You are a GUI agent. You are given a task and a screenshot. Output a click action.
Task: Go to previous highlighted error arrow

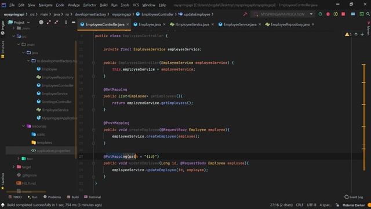pyautogui.click(x=356, y=34)
